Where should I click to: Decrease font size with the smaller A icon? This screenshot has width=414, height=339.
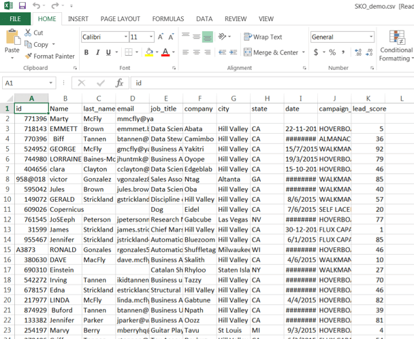pos(171,37)
